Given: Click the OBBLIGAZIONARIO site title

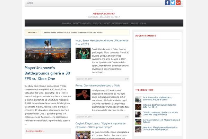Looking at the screenshot, I should point(104,14).
